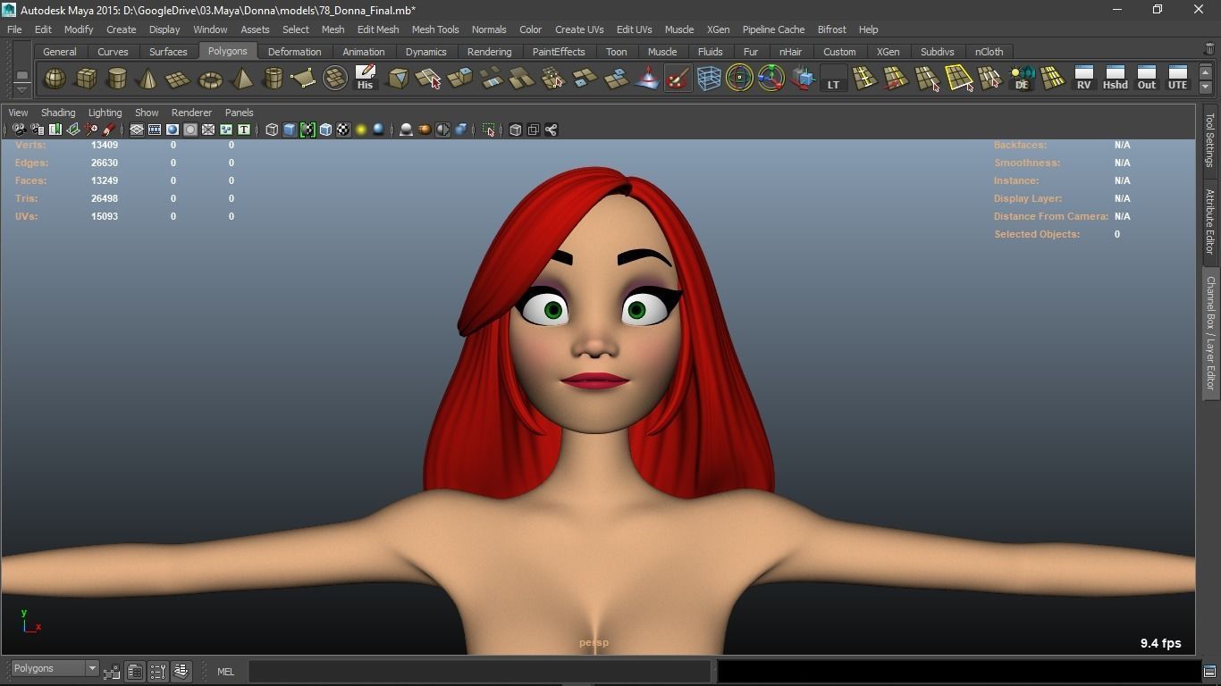The width and height of the screenshot is (1221, 686).
Task: Open Out Outliner shelf button
Action: [1146, 78]
